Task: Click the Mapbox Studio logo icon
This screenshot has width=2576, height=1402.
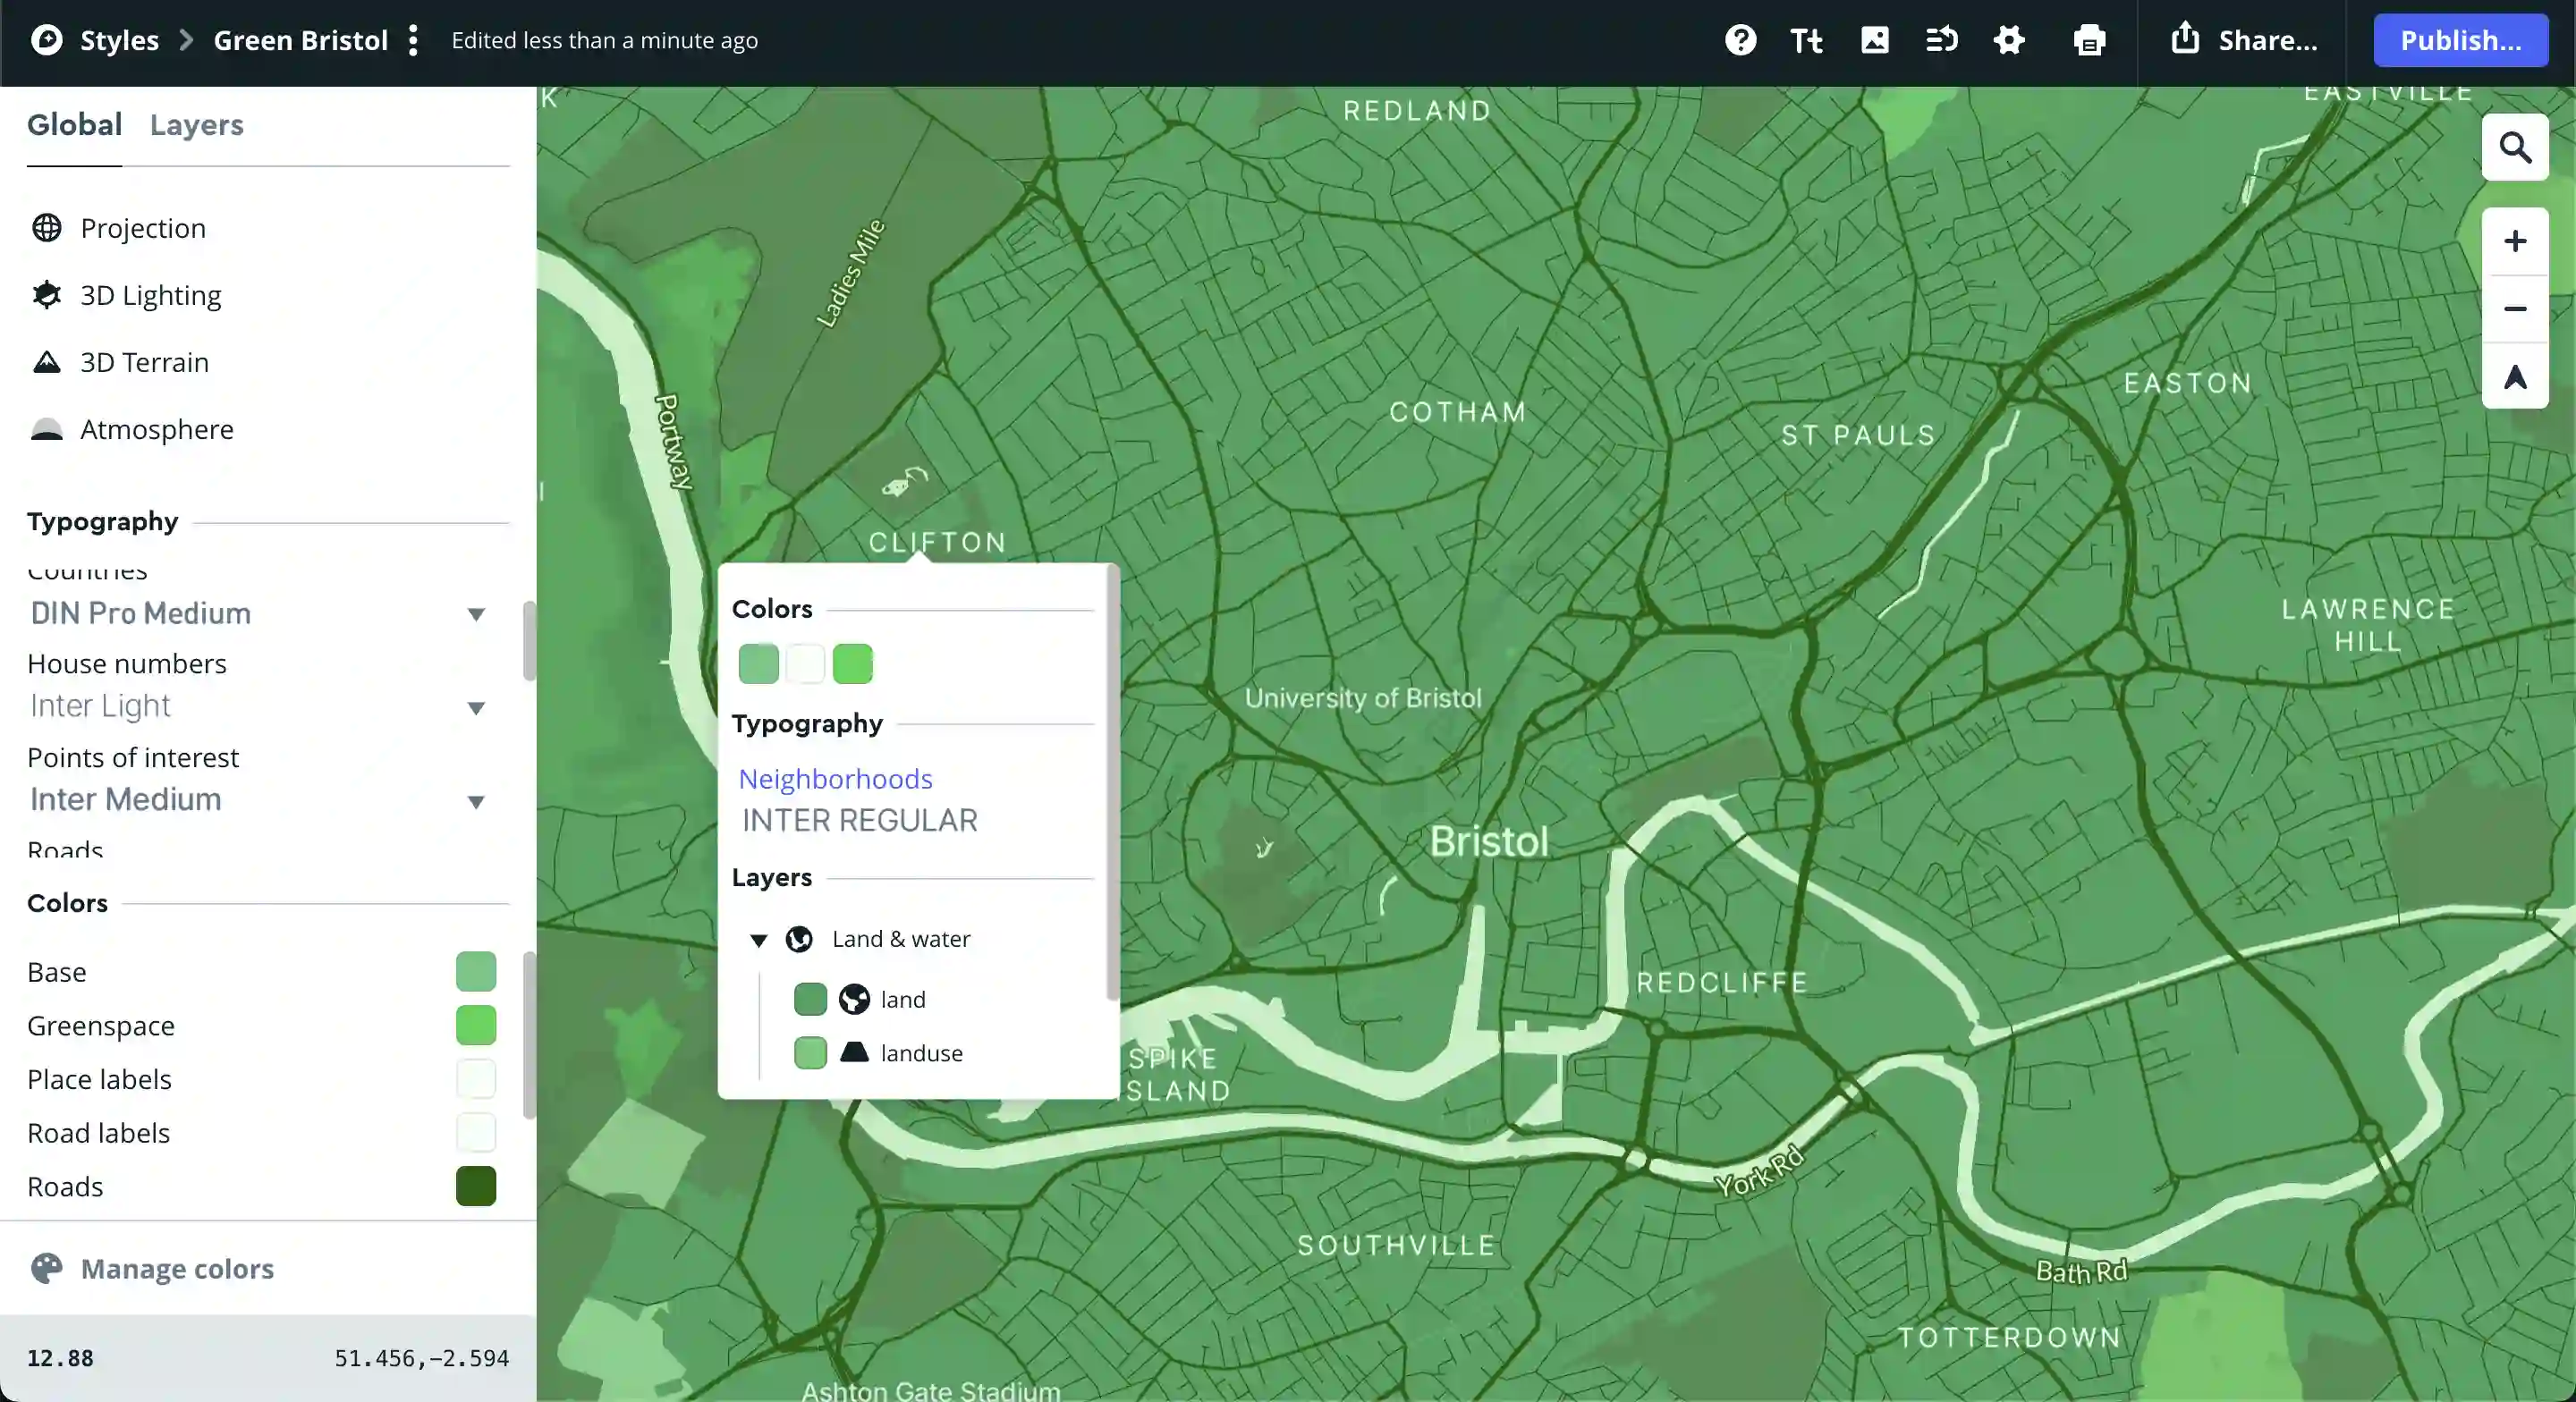Action: (46, 40)
